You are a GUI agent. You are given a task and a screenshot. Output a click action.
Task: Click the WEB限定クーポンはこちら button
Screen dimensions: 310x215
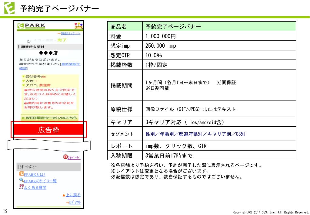tap(49, 118)
